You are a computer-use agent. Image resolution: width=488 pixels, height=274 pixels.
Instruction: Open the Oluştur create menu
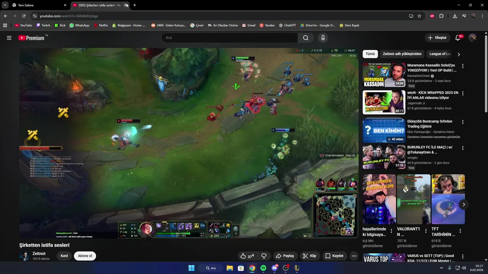tap(438, 38)
